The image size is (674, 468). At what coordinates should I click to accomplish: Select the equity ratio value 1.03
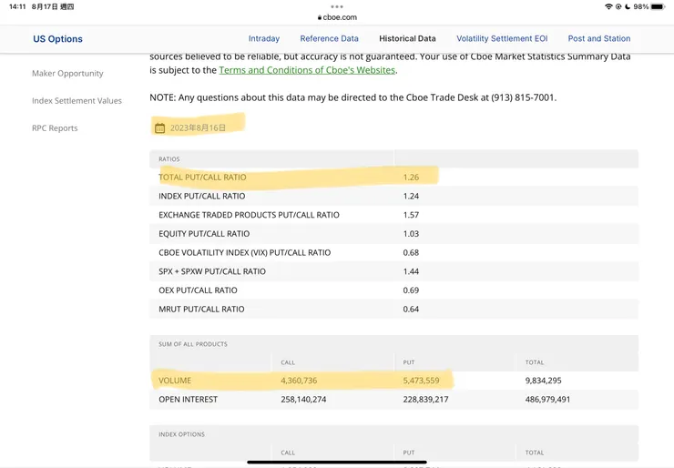click(x=411, y=234)
